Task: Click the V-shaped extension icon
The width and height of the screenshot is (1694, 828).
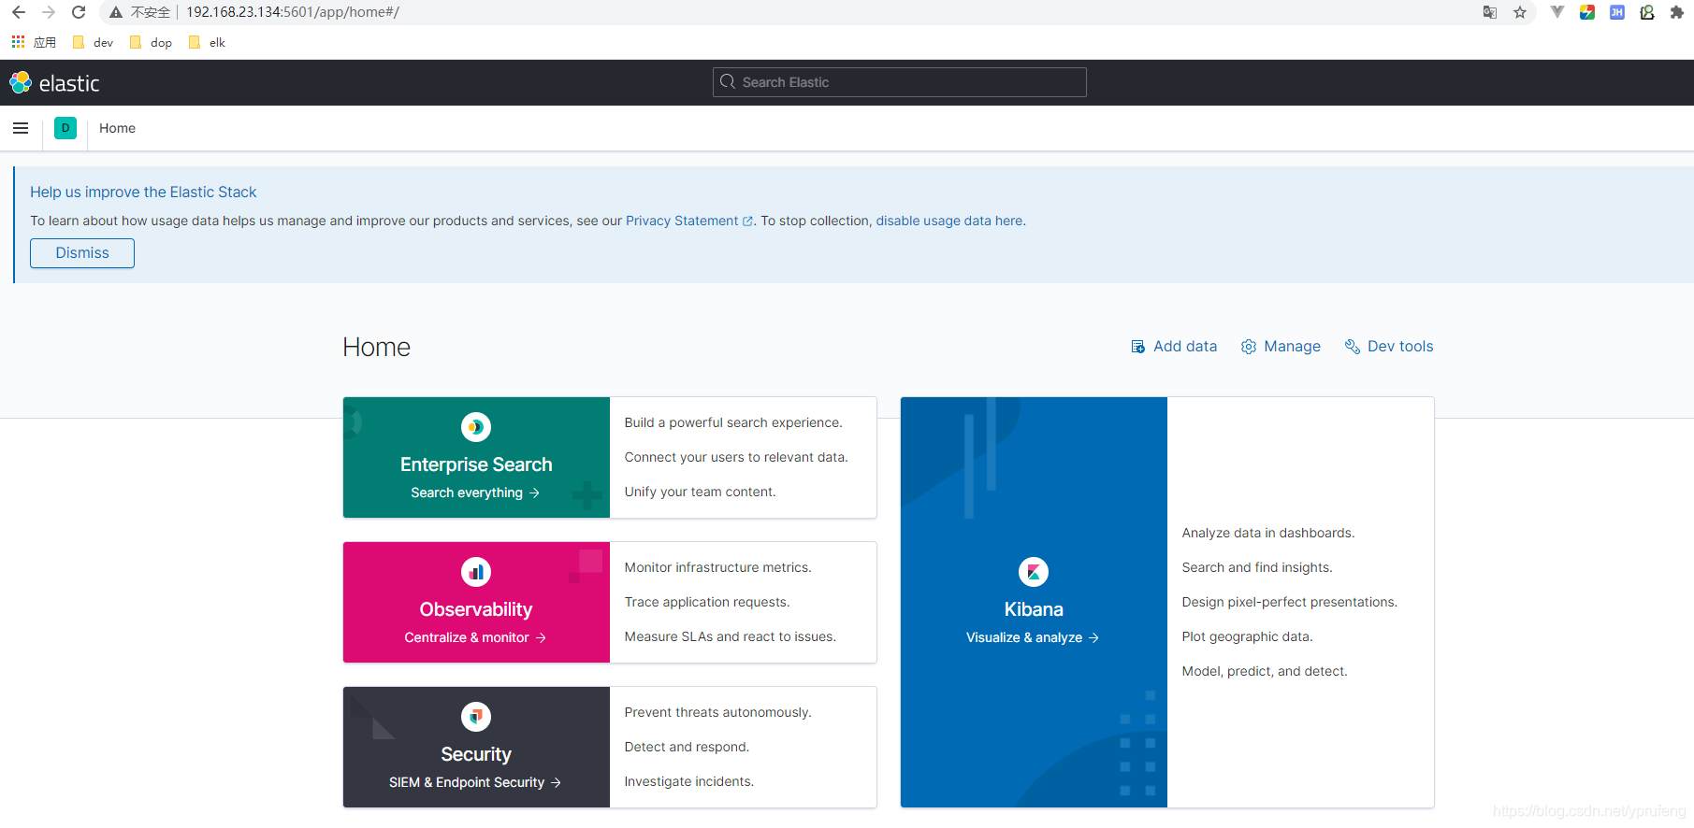Action: point(1557,12)
